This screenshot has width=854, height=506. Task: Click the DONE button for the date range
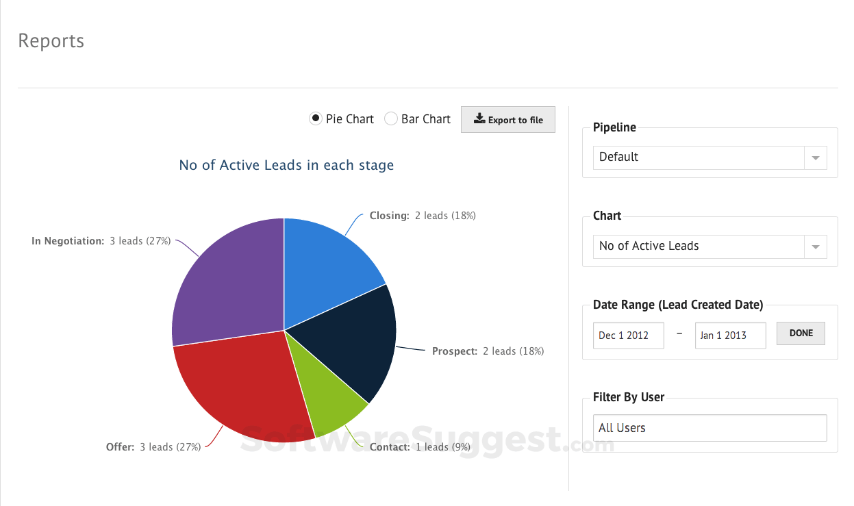[800, 333]
